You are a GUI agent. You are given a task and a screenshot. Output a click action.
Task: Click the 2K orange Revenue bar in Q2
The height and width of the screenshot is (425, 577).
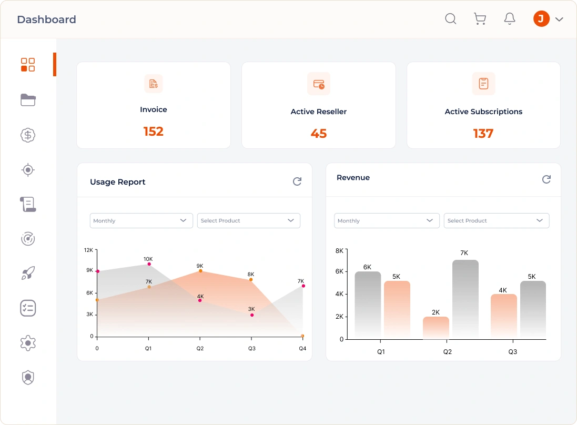tap(436, 328)
